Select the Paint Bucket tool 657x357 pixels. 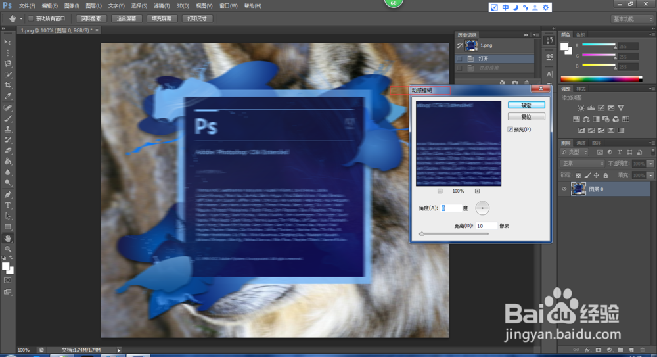8,162
